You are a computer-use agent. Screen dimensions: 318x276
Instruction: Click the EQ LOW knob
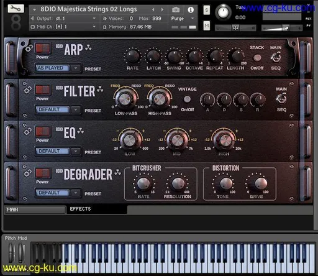[130, 140]
